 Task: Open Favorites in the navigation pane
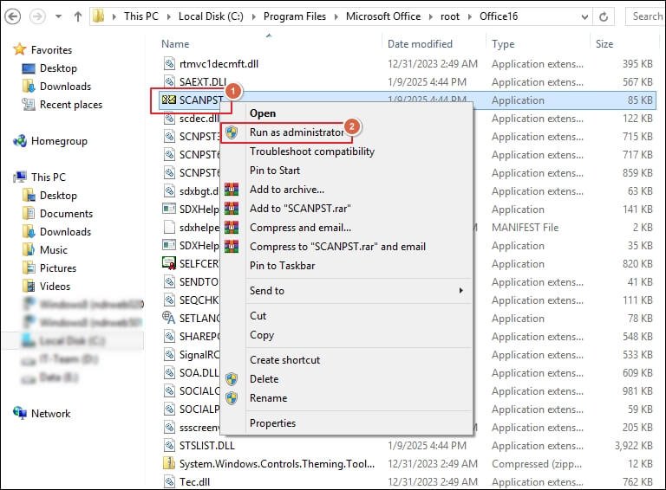pyautogui.click(x=51, y=50)
